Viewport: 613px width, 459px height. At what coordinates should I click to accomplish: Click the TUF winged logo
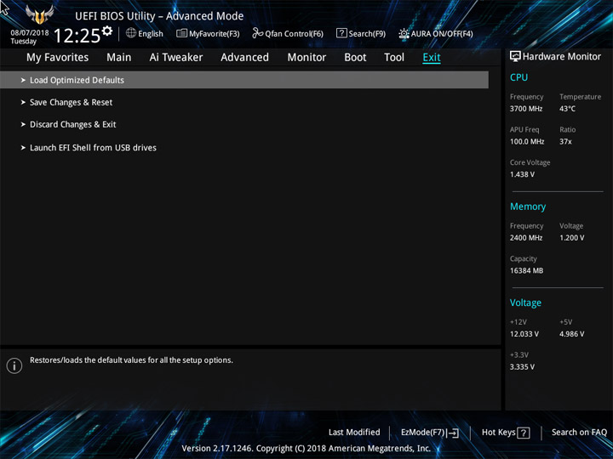[39, 14]
